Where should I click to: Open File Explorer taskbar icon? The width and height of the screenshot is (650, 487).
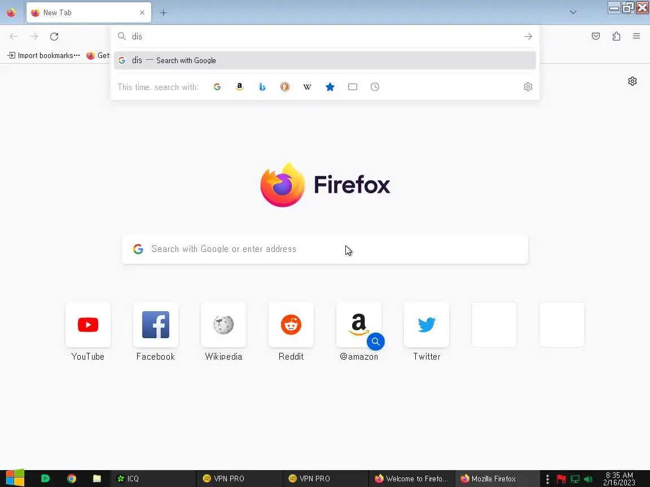coord(97,479)
